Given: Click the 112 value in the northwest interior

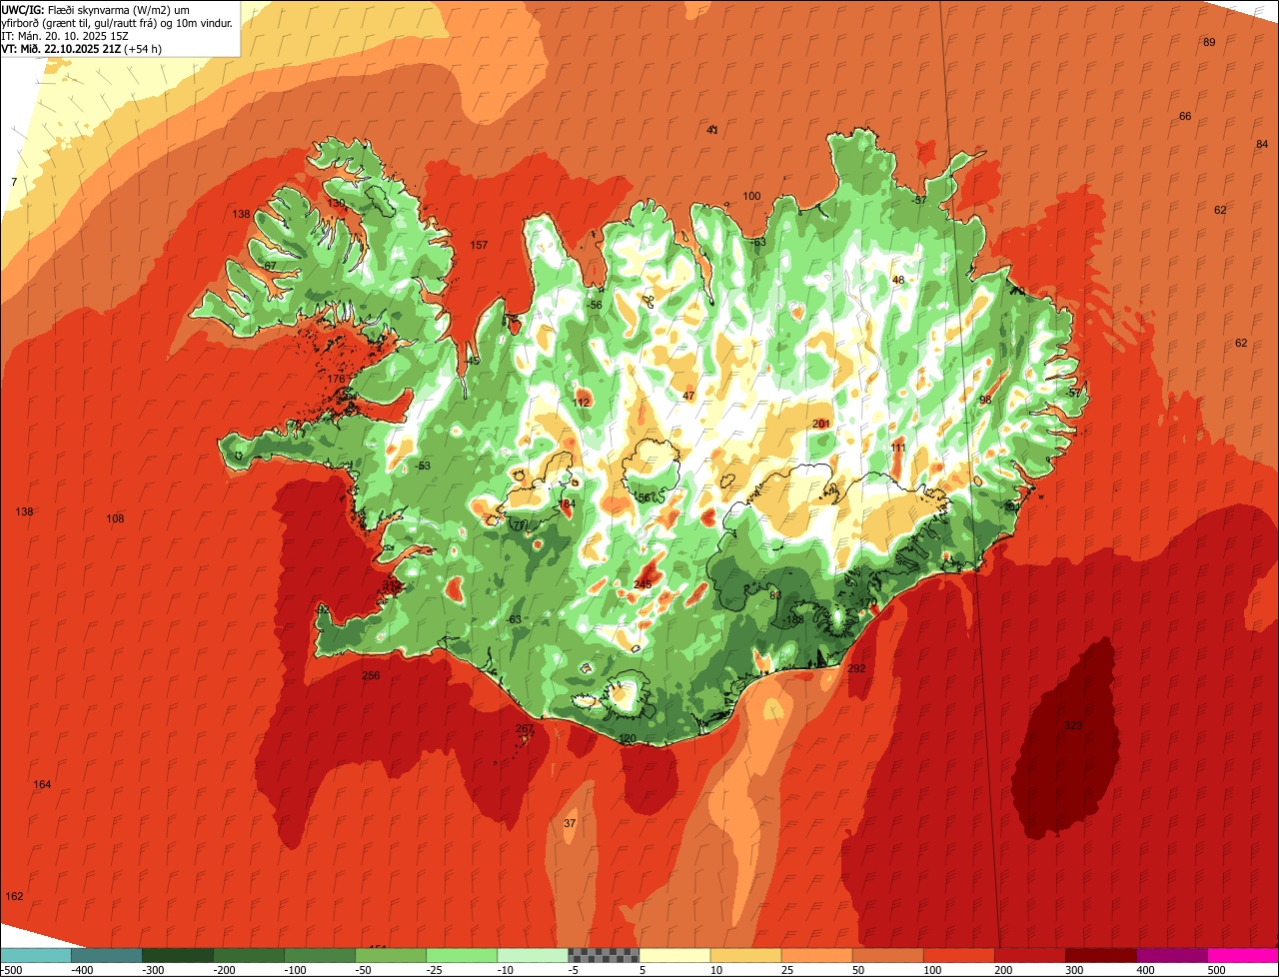Looking at the screenshot, I should pos(582,403).
